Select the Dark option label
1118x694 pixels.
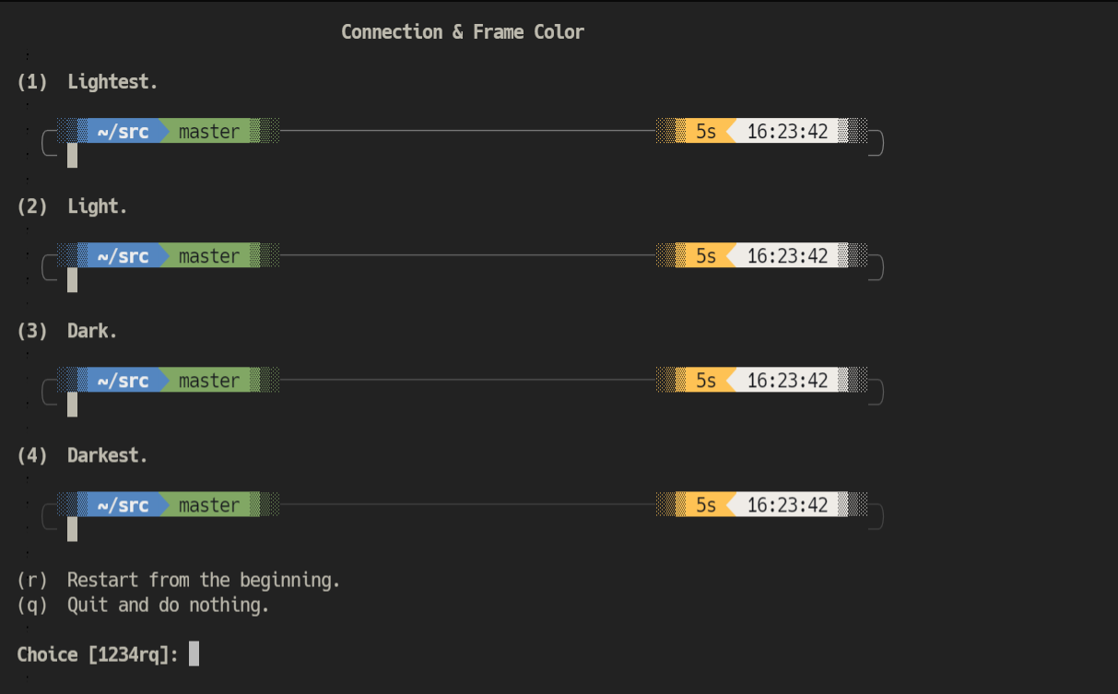click(x=67, y=331)
